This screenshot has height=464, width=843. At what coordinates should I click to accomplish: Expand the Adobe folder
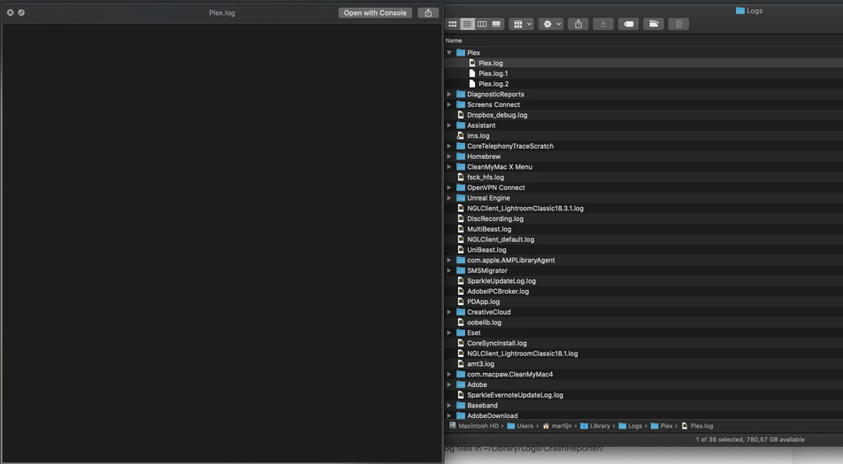pos(448,384)
